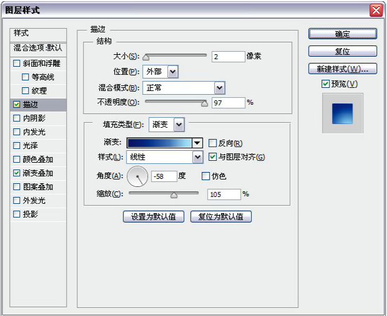This screenshot has width=387, height=316.
Task: Click the 新建样式 button
Action: pos(342,69)
